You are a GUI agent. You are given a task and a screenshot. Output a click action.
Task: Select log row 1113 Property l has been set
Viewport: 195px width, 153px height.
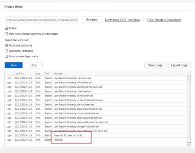coord(96,78)
